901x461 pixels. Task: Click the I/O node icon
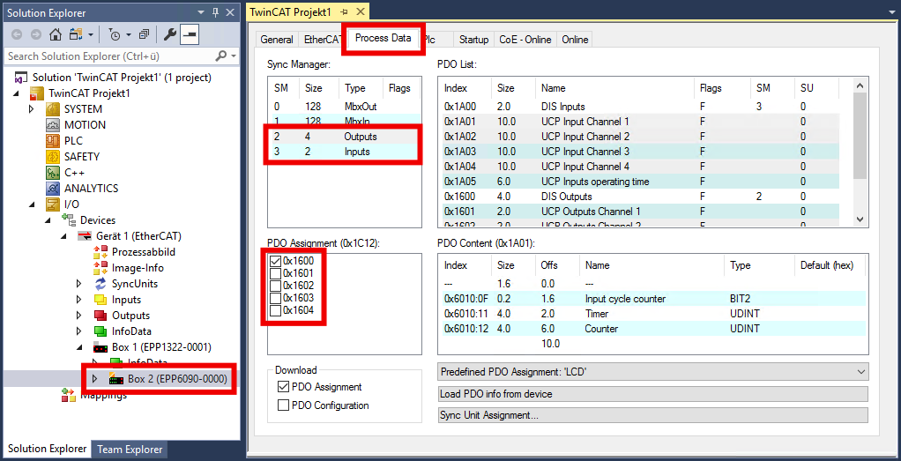pyautogui.click(x=53, y=204)
